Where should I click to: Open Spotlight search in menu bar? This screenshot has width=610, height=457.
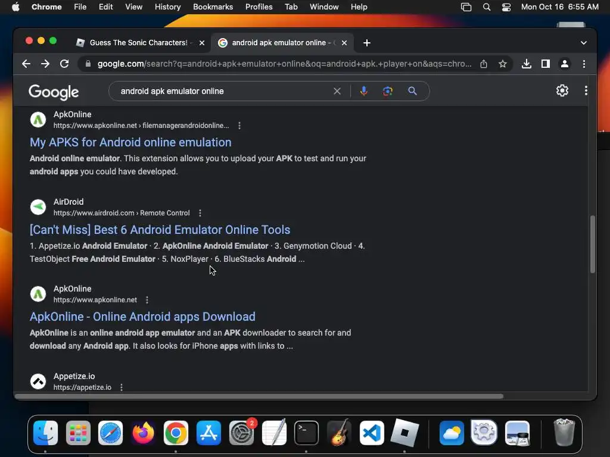[x=486, y=7]
